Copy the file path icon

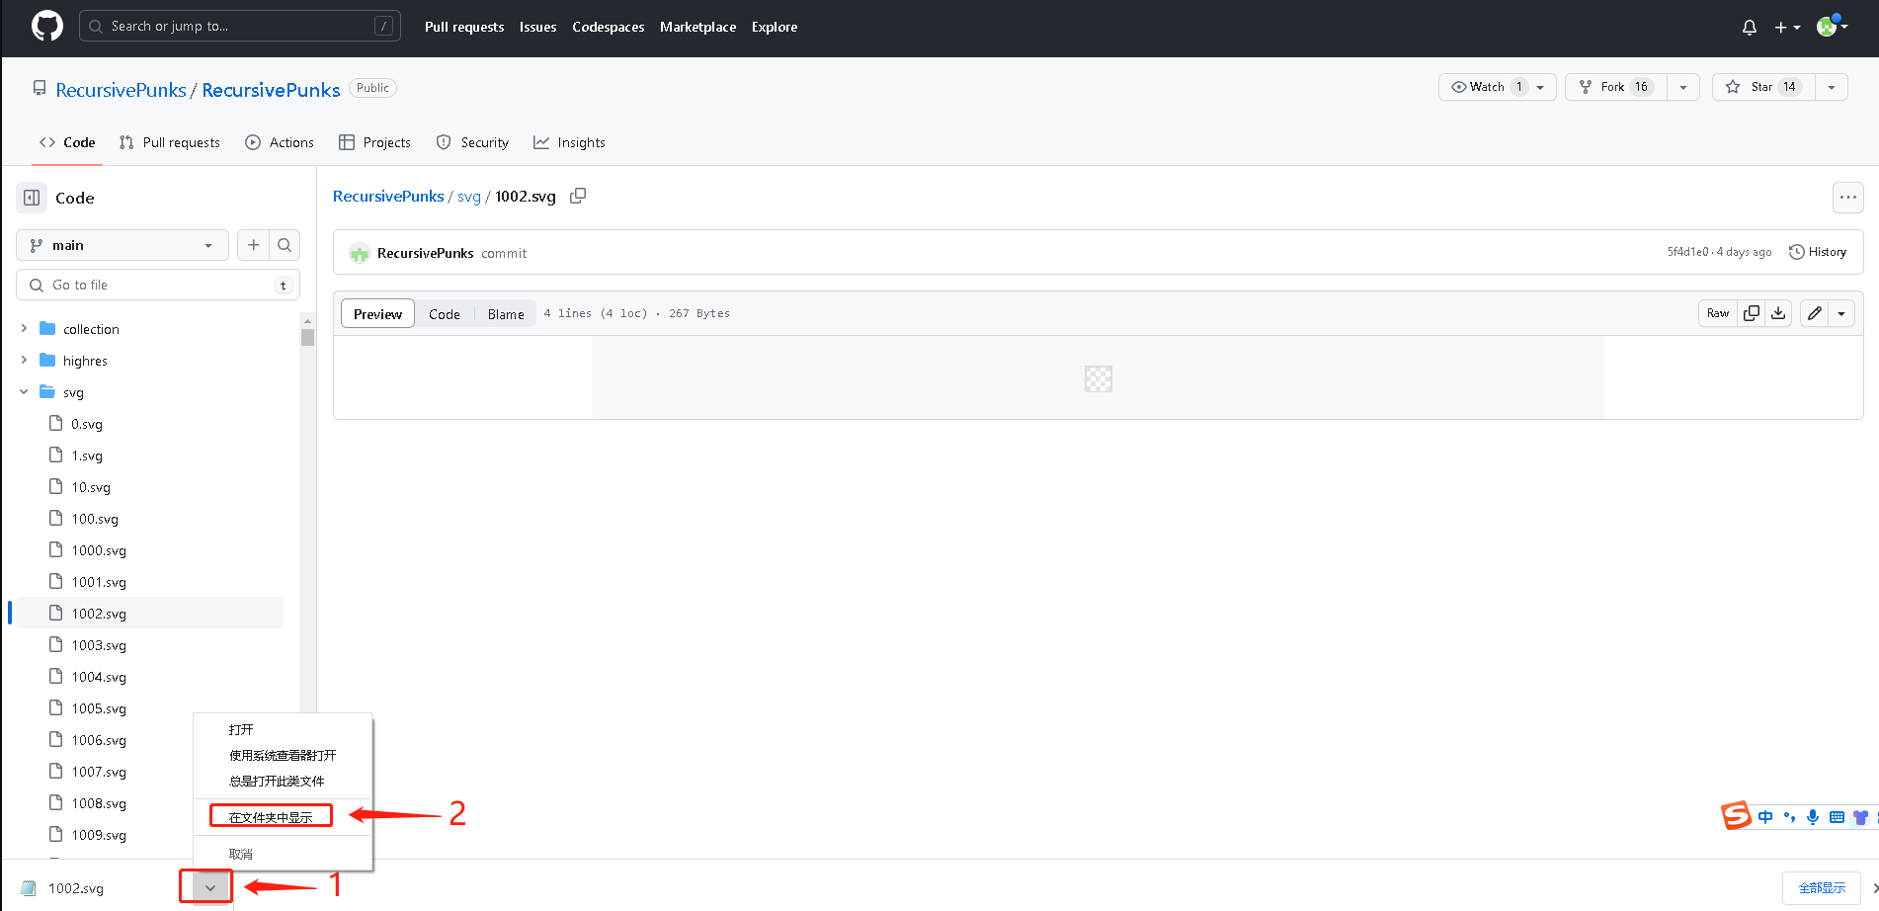578,196
